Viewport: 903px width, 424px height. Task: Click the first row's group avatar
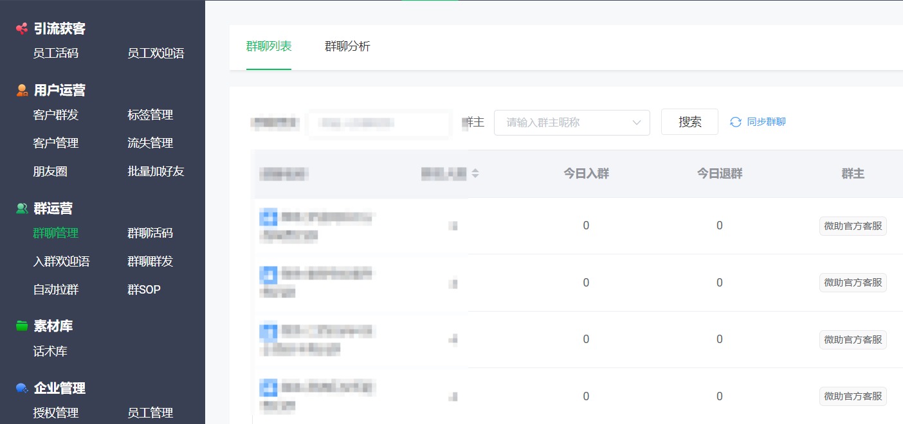[268, 218]
